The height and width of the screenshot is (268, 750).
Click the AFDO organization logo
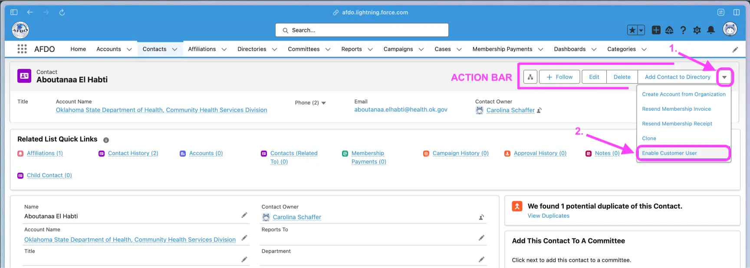[x=20, y=30]
